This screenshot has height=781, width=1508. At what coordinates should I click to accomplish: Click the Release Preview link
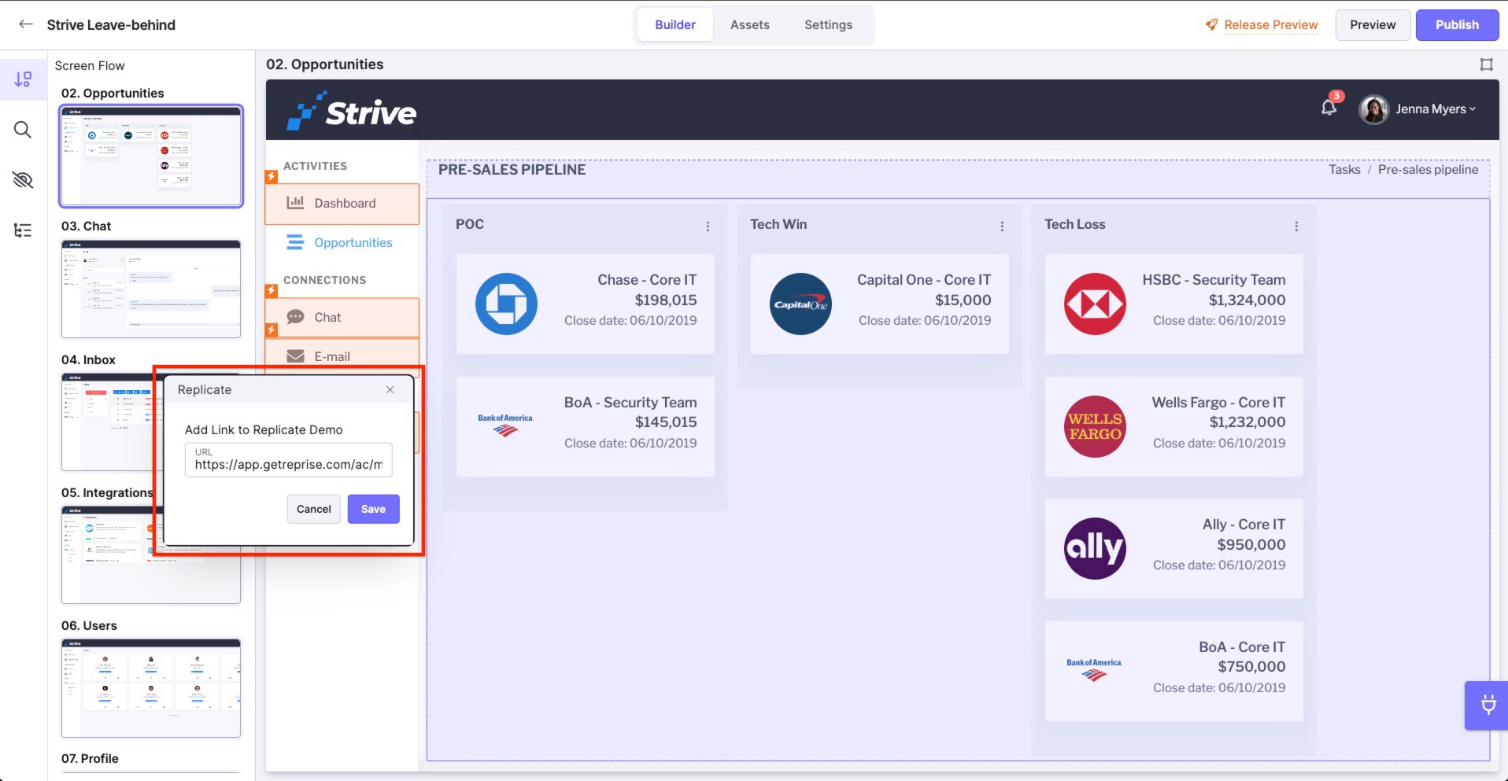point(1270,24)
